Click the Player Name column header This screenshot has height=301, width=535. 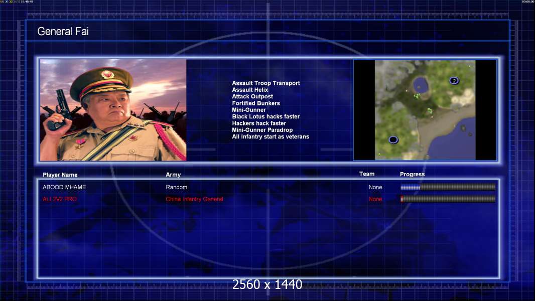point(60,175)
